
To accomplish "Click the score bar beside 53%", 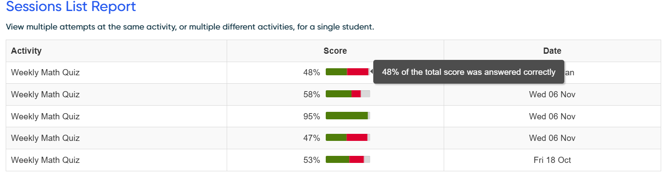I will (x=348, y=159).
